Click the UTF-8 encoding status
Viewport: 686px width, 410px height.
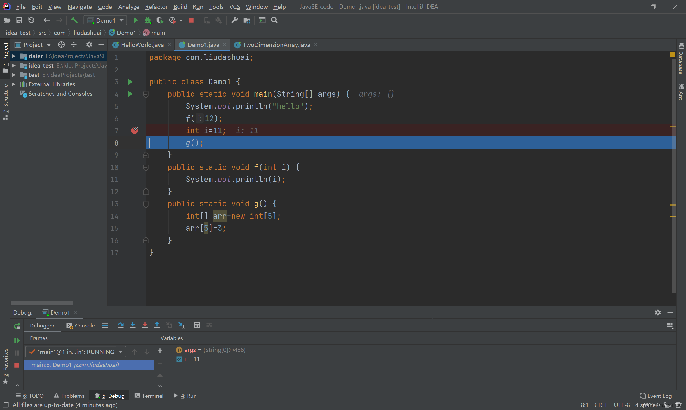tap(622, 405)
